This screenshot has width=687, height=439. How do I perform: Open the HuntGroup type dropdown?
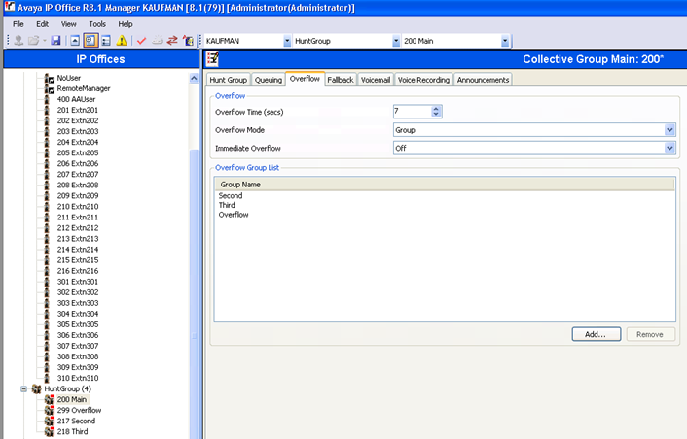[396, 41]
